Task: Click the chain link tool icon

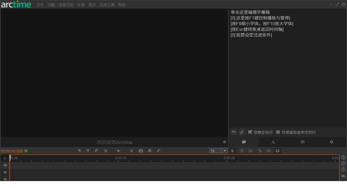Action: (260, 151)
